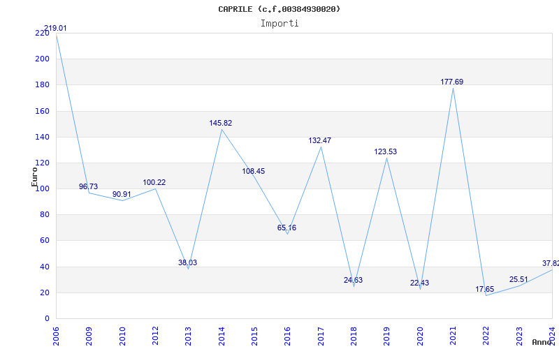Click the 2009 x-axis year label
The width and height of the screenshot is (559, 349).
pyautogui.click(x=89, y=336)
